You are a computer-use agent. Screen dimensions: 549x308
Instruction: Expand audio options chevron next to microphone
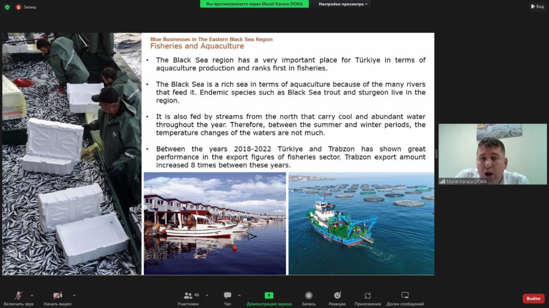[x=32, y=295]
